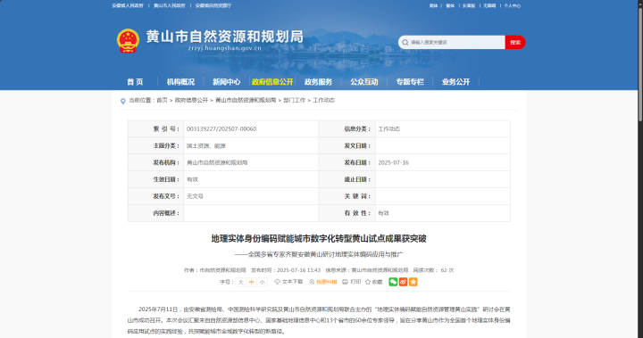The height and width of the screenshot is (338, 643).
Task: Click breadcrumb link 政府信息公开
Action: coord(191,100)
